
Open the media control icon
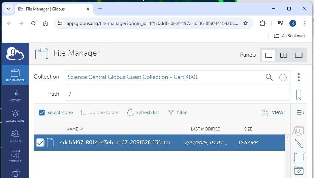[x=281, y=23]
